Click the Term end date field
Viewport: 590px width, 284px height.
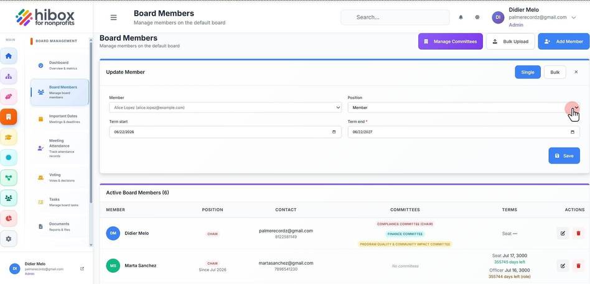tap(463, 132)
